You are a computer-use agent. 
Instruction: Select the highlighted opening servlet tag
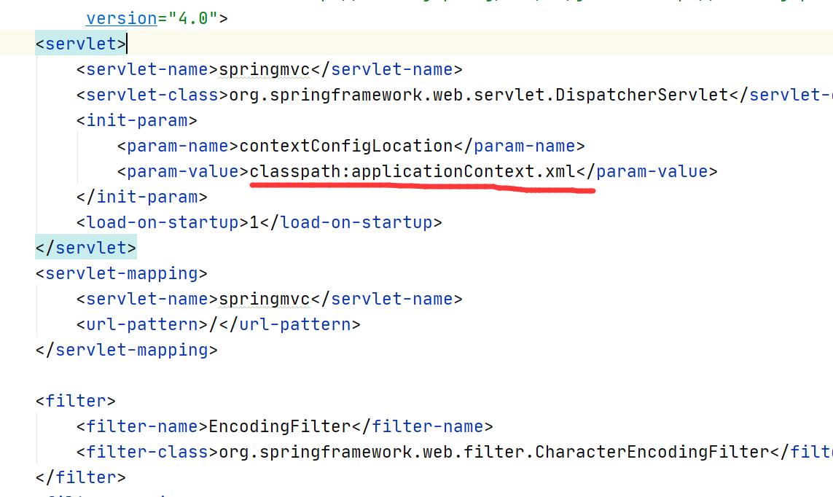pos(80,44)
